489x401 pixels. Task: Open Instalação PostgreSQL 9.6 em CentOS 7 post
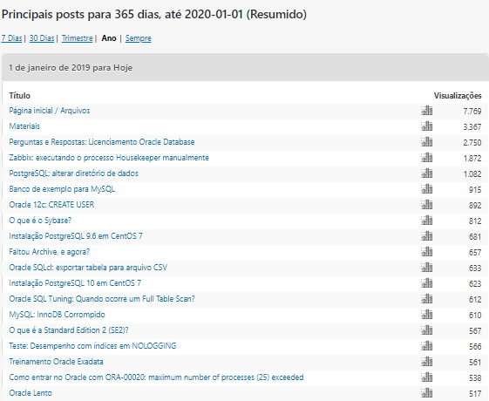point(76,236)
